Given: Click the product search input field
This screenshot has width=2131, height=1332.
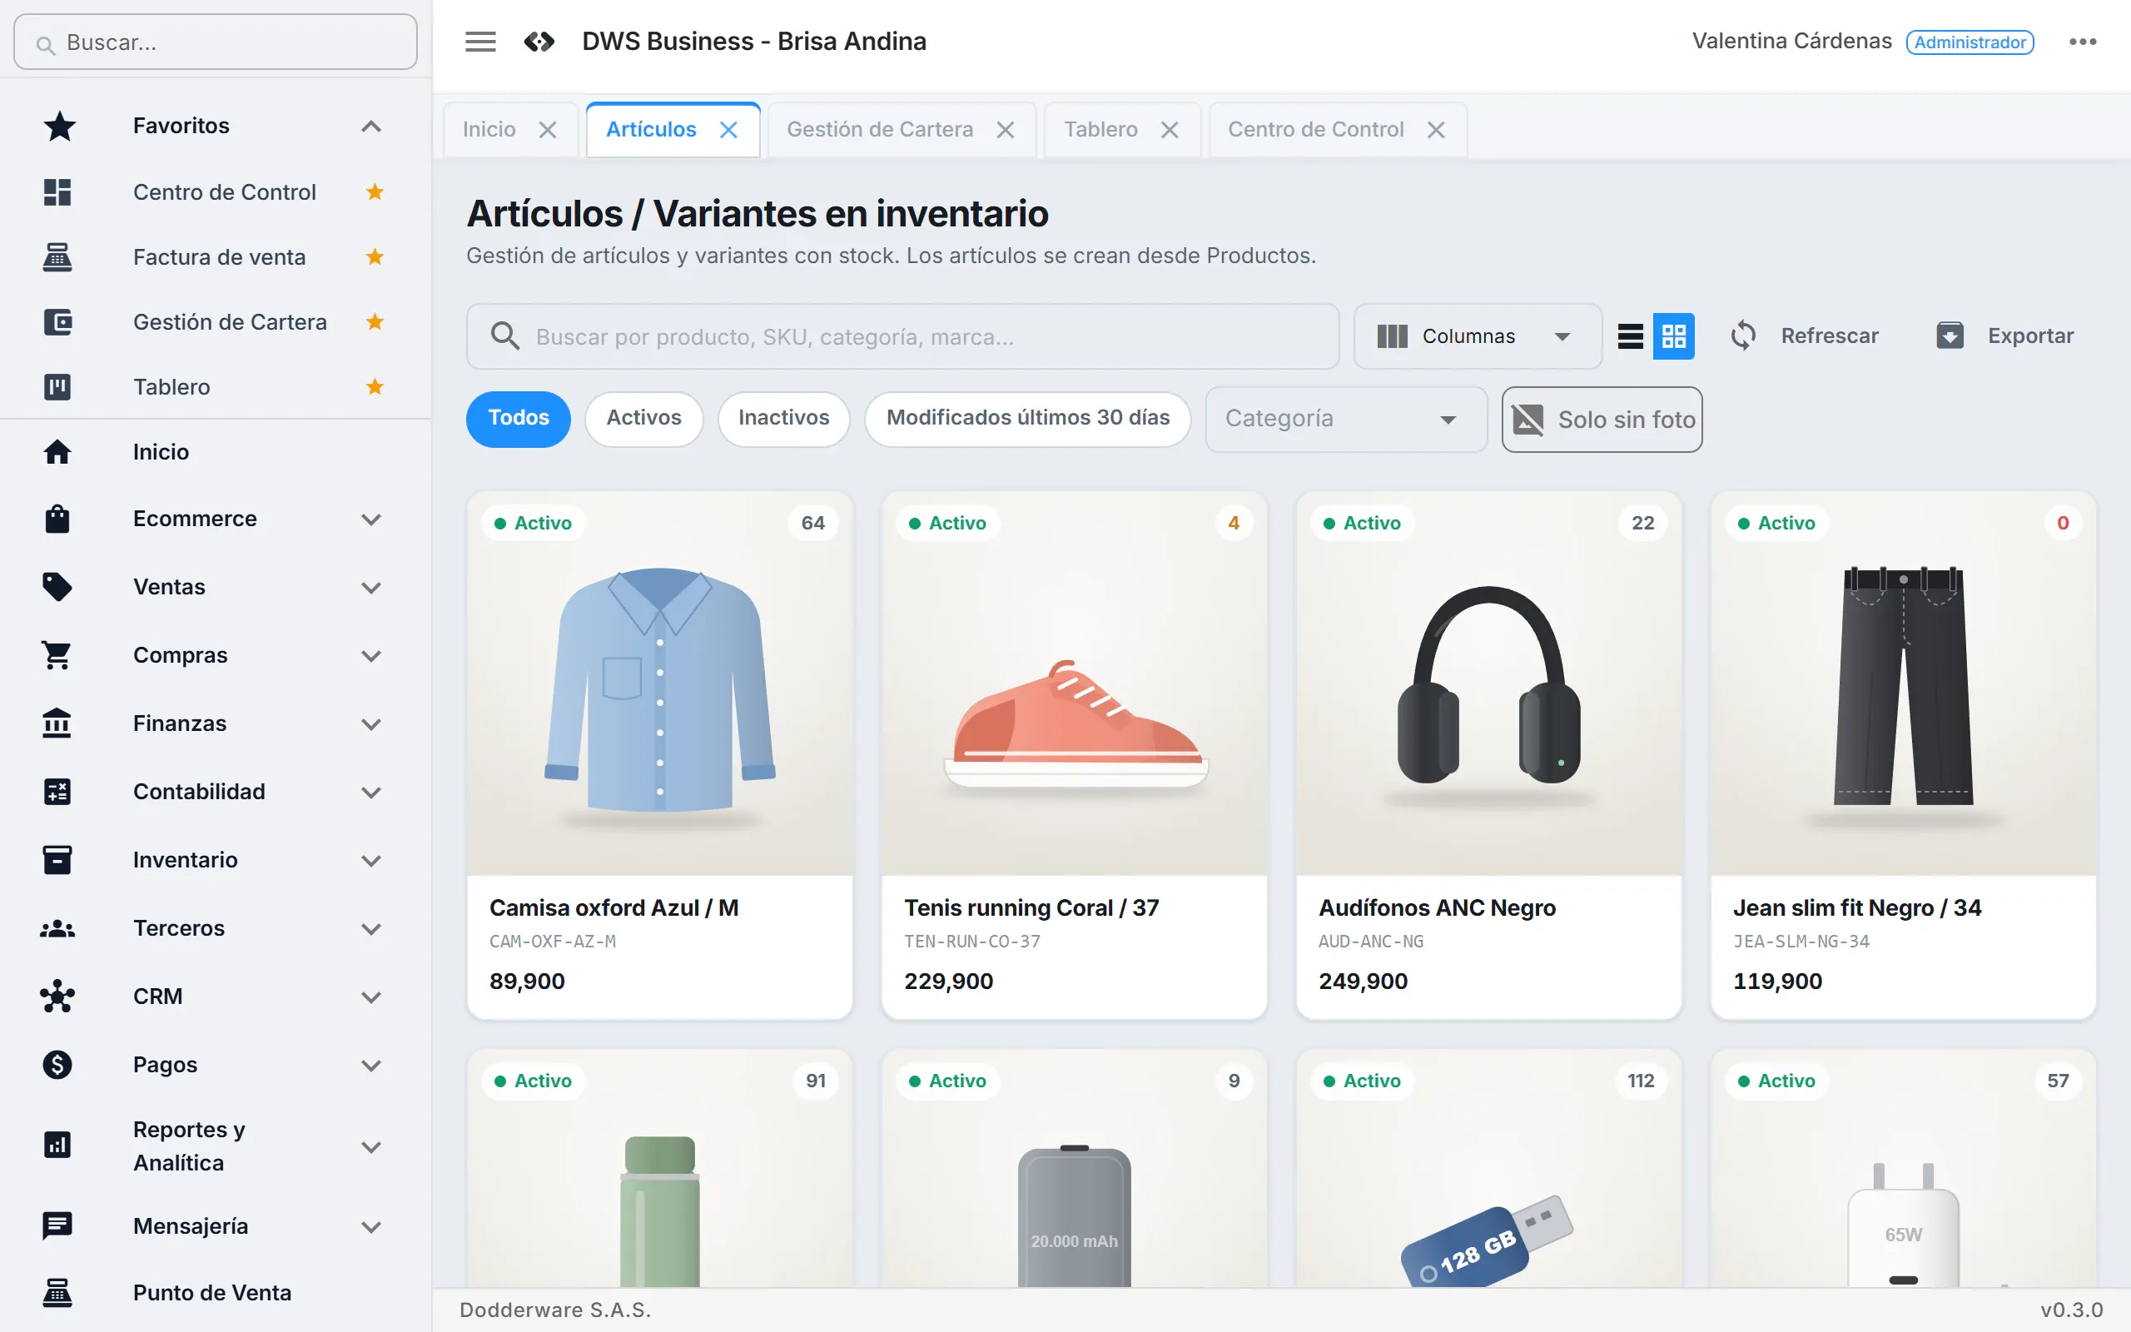Looking at the screenshot, I should pos(902,335).
